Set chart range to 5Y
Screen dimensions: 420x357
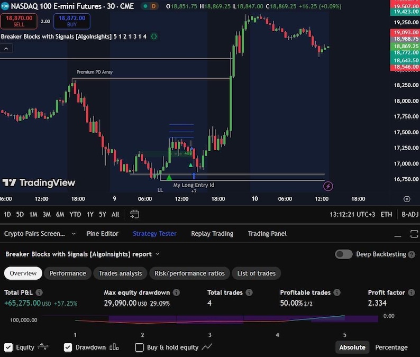click(x=102, y=214)
